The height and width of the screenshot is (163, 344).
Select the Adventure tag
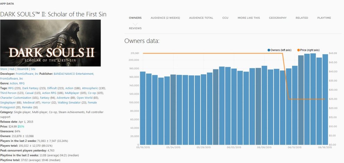(63, 98)
